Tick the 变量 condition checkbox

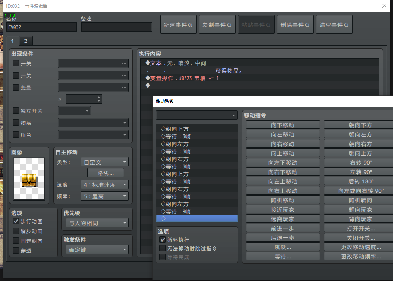pos(16,88)
